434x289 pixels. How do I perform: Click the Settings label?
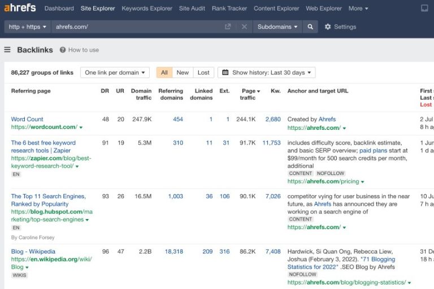345,27
